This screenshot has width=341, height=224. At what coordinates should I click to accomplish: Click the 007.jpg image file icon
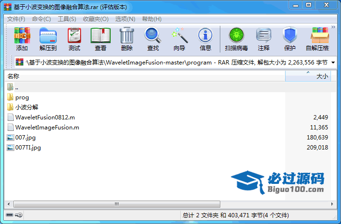tap(10, 138)
